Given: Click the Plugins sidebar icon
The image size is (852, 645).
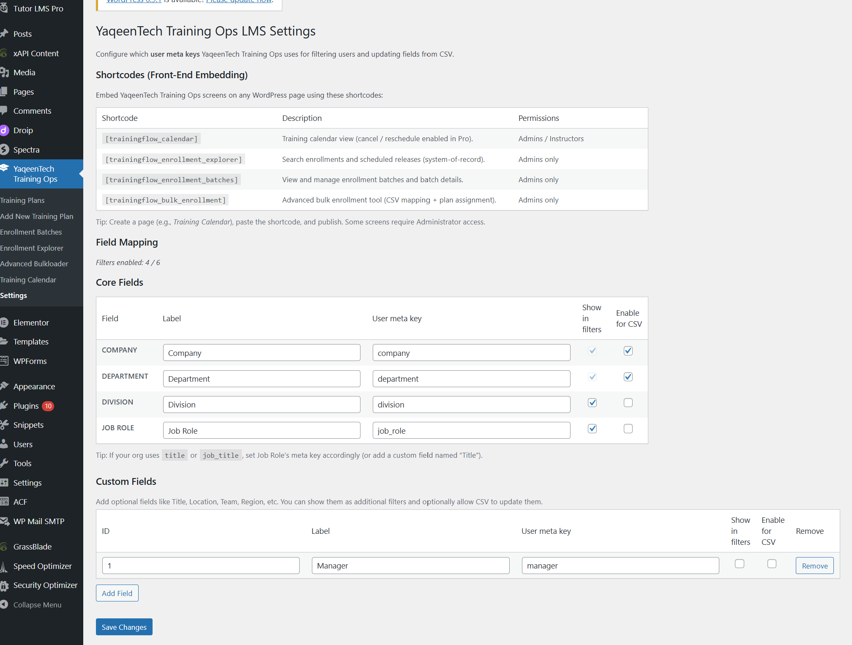Looking at the screenshot, I should point(4,406).
